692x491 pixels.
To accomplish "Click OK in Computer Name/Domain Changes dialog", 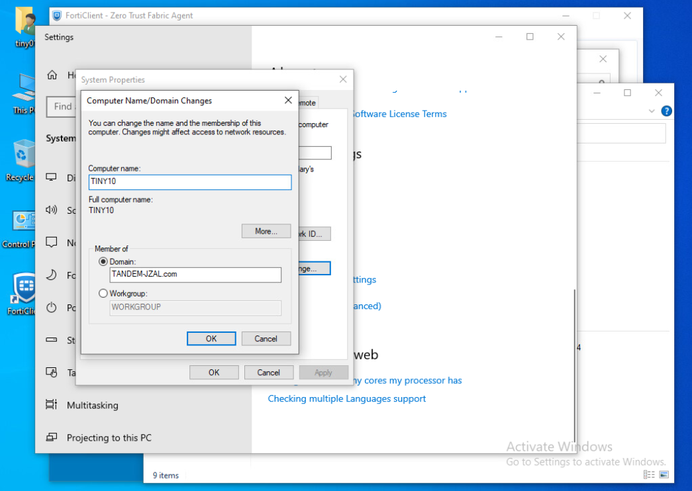I will click(x=211, y=339).
